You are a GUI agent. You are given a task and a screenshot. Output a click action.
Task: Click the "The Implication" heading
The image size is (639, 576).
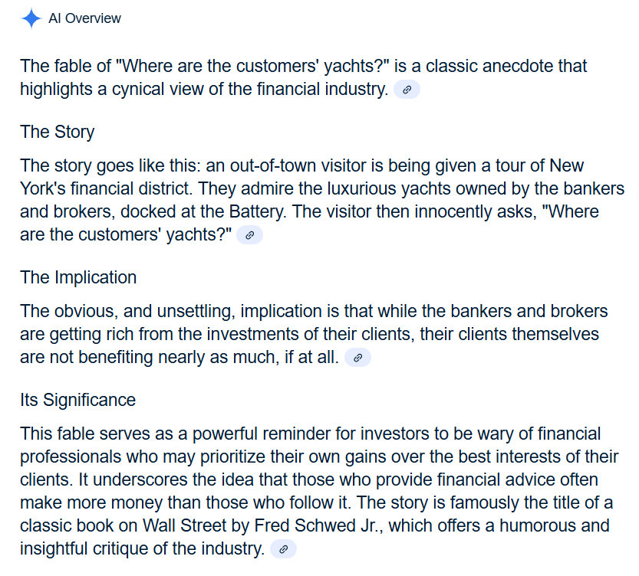point(78,277)
